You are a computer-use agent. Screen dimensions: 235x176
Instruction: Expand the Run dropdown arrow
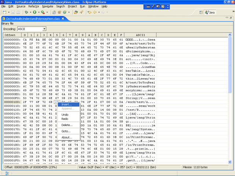(39, 12)
